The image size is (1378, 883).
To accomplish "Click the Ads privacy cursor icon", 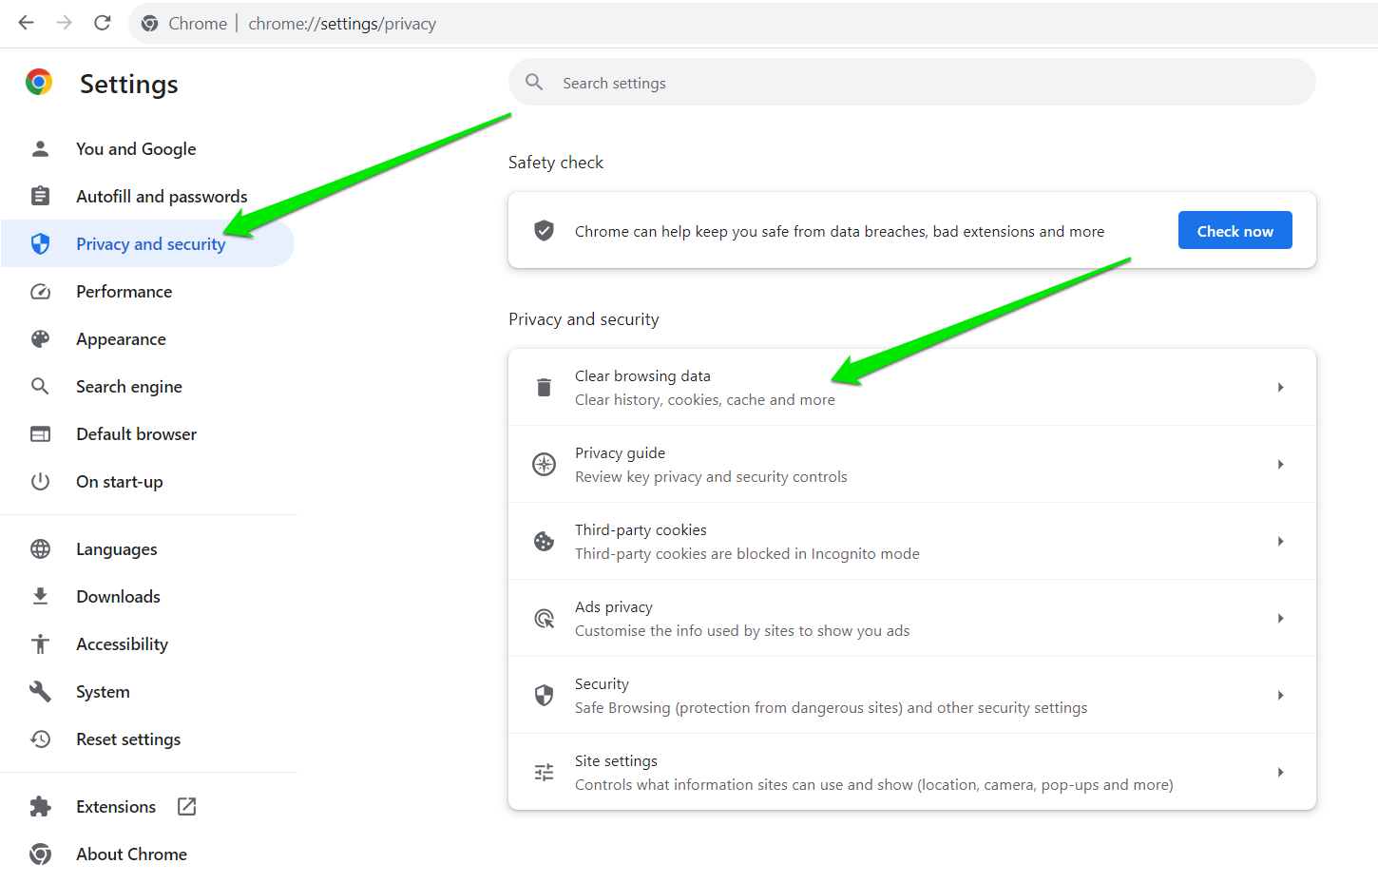I will pos(544,619).
